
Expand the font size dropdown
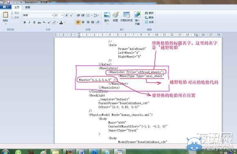pyautogui.click(x=62, y=15)
